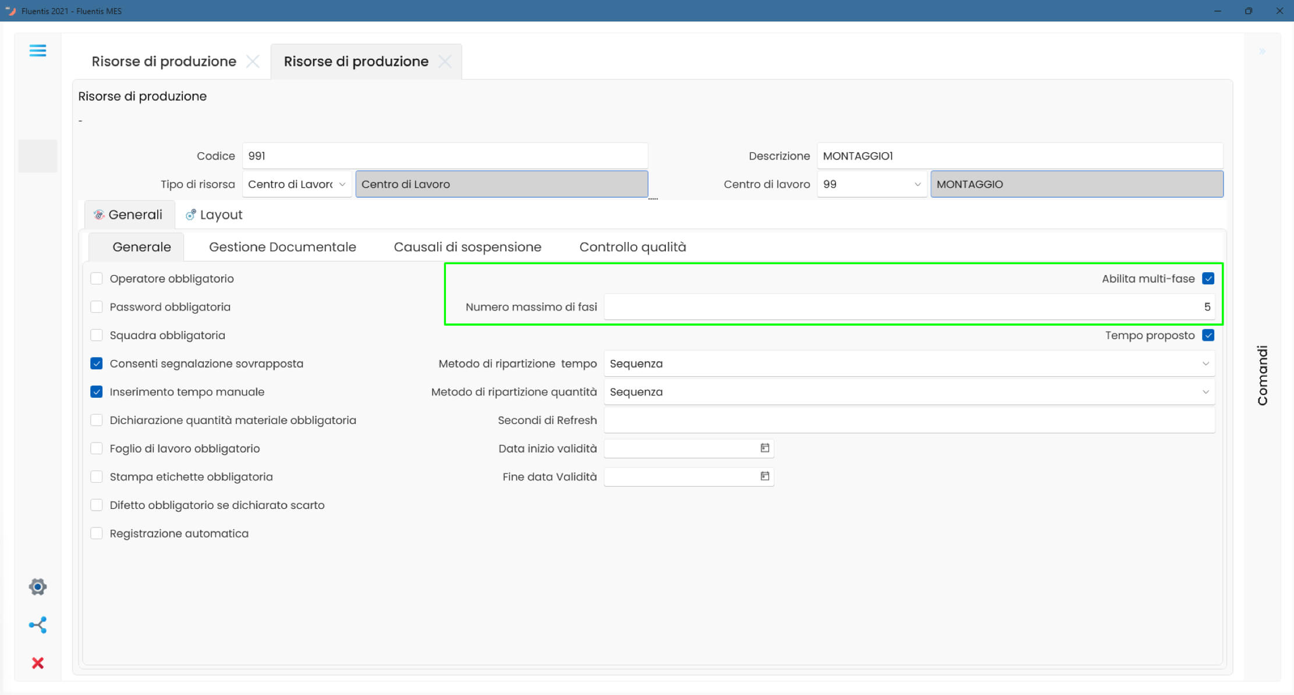Open Metodo di ripartizione quantità dropdown
Viewport: 1294px width, 695px height.
[1206, 392]
